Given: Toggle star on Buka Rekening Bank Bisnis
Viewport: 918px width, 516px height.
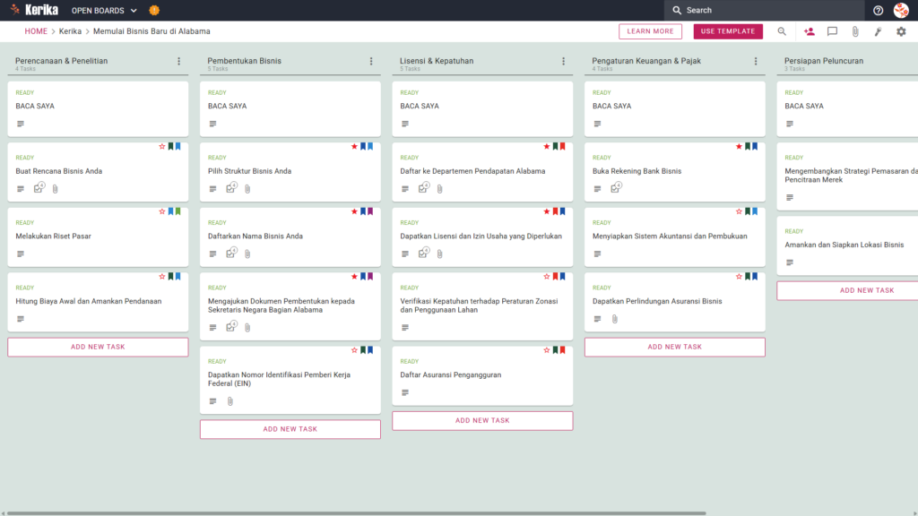Looking at the screenshot, I should (739, 146).
